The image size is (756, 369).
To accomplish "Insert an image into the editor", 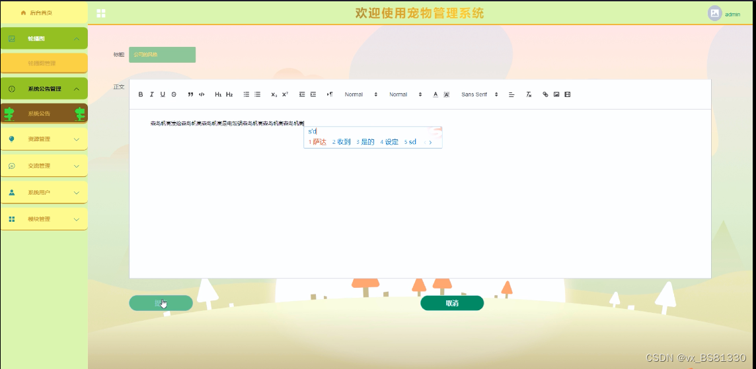I will (x=556, y=94).
